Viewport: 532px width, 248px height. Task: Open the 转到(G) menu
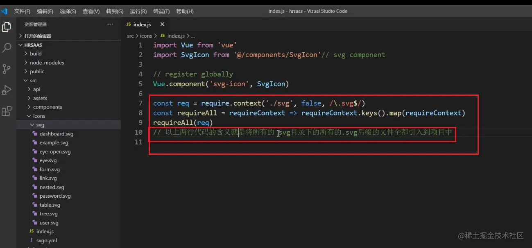pos(115,11)
